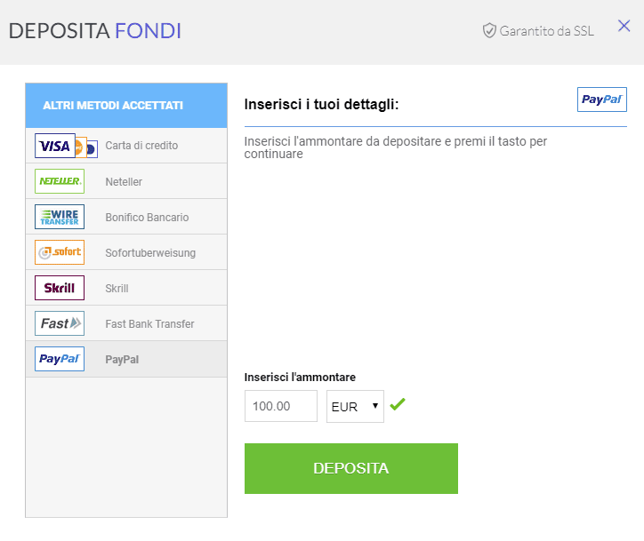
Task: Click the Altri Metodi Accettati header
Action: pos(126,106)
